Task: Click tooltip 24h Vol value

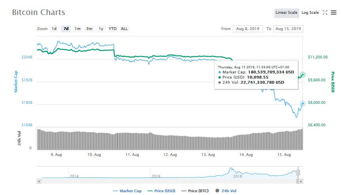Action: (x=262, y=82)
